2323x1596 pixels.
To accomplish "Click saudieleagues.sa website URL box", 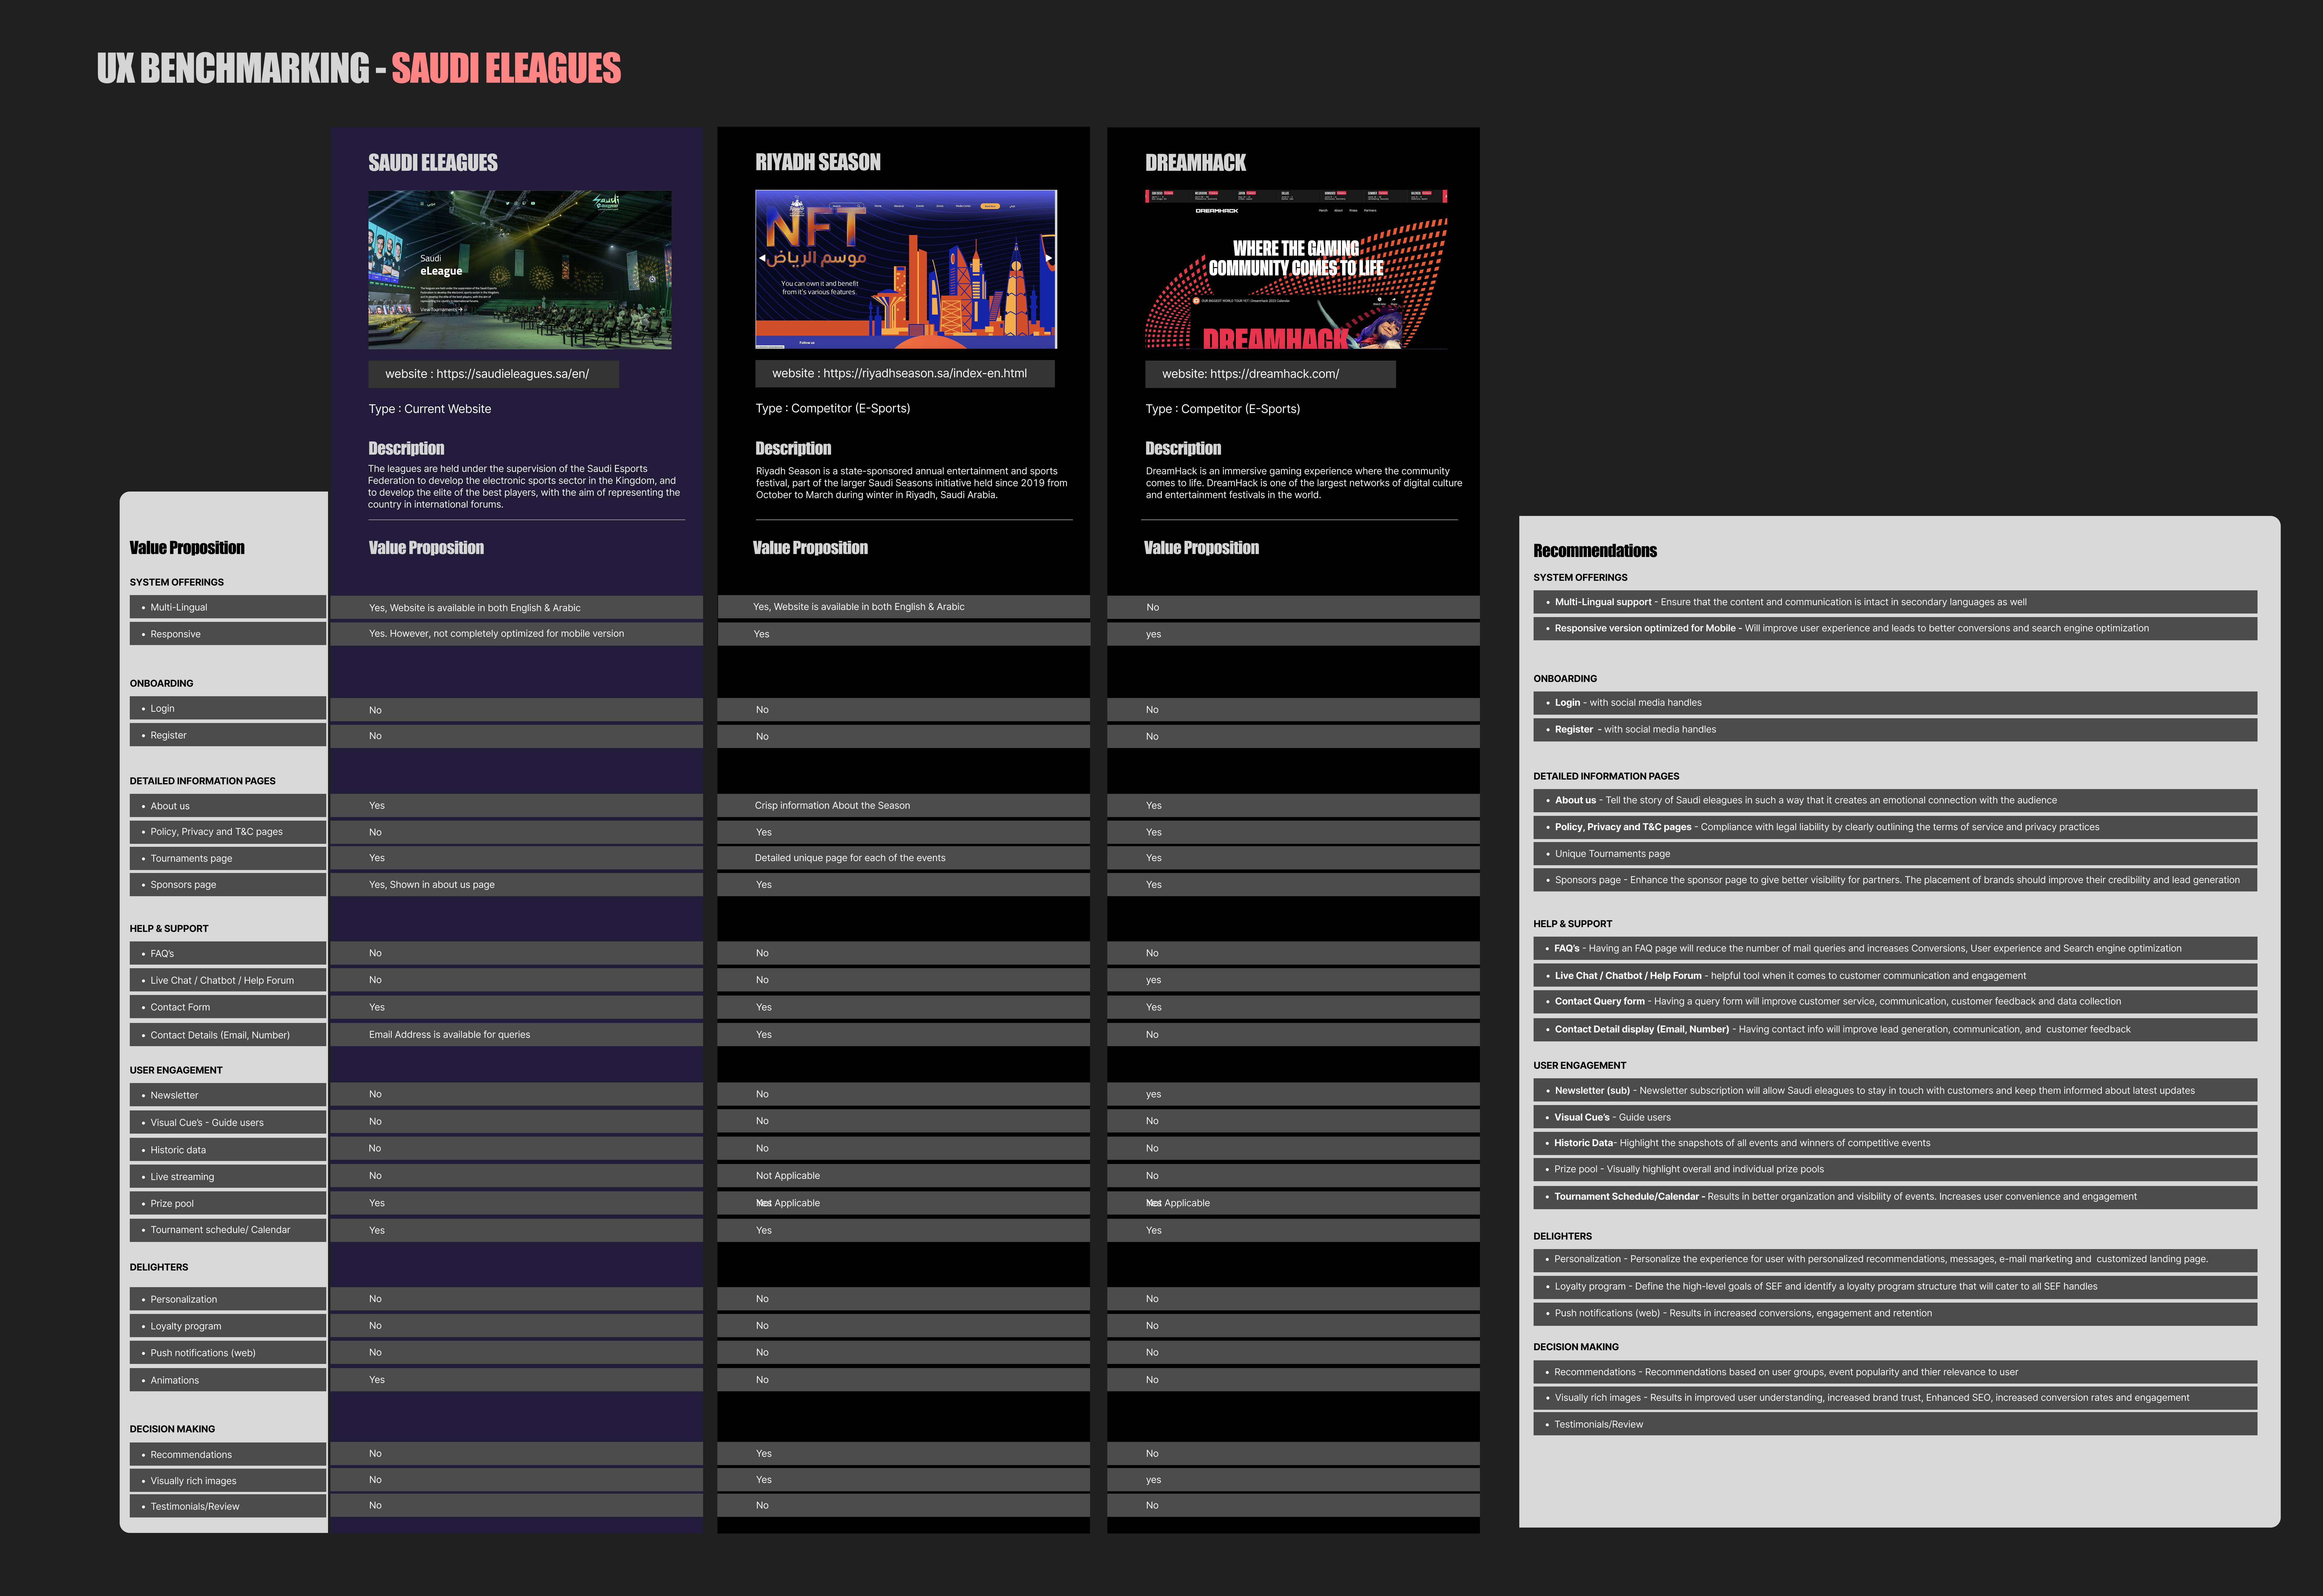I will (493, 374).
